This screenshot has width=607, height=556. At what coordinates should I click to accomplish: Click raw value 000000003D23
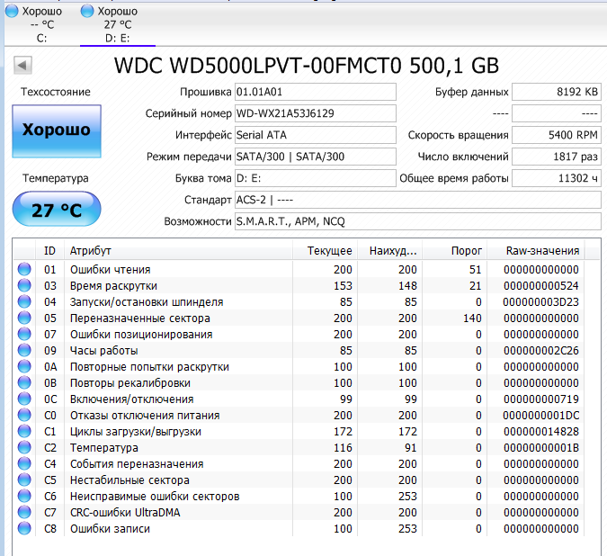coord(540,302)
